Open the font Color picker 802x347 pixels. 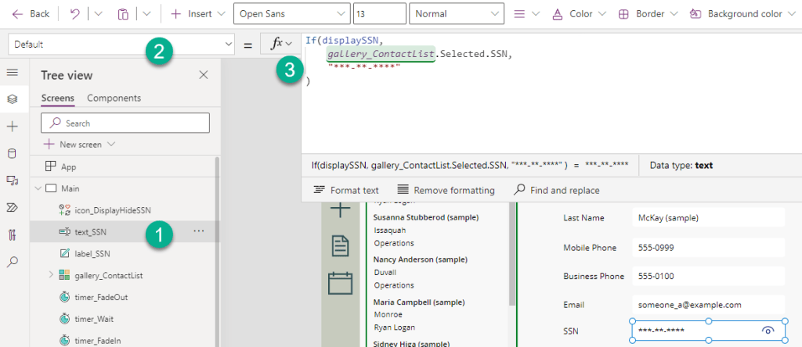point(579,14)
